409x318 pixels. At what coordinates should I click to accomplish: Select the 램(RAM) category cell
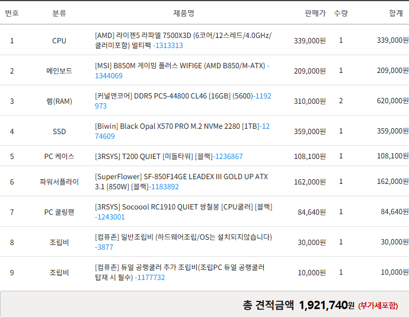click(59, 101)
